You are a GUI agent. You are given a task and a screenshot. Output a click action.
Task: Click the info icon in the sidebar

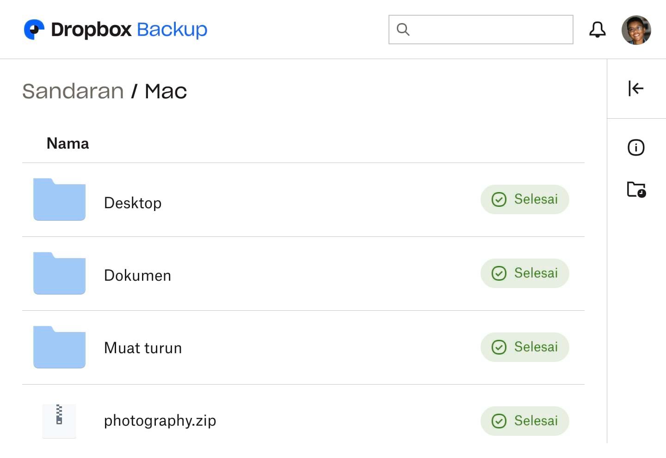[x=636, y=147]
